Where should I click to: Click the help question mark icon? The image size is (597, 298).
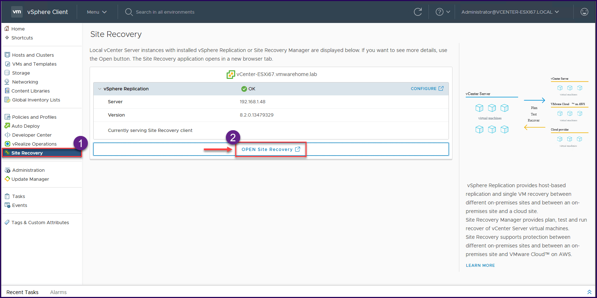point(439,12)
